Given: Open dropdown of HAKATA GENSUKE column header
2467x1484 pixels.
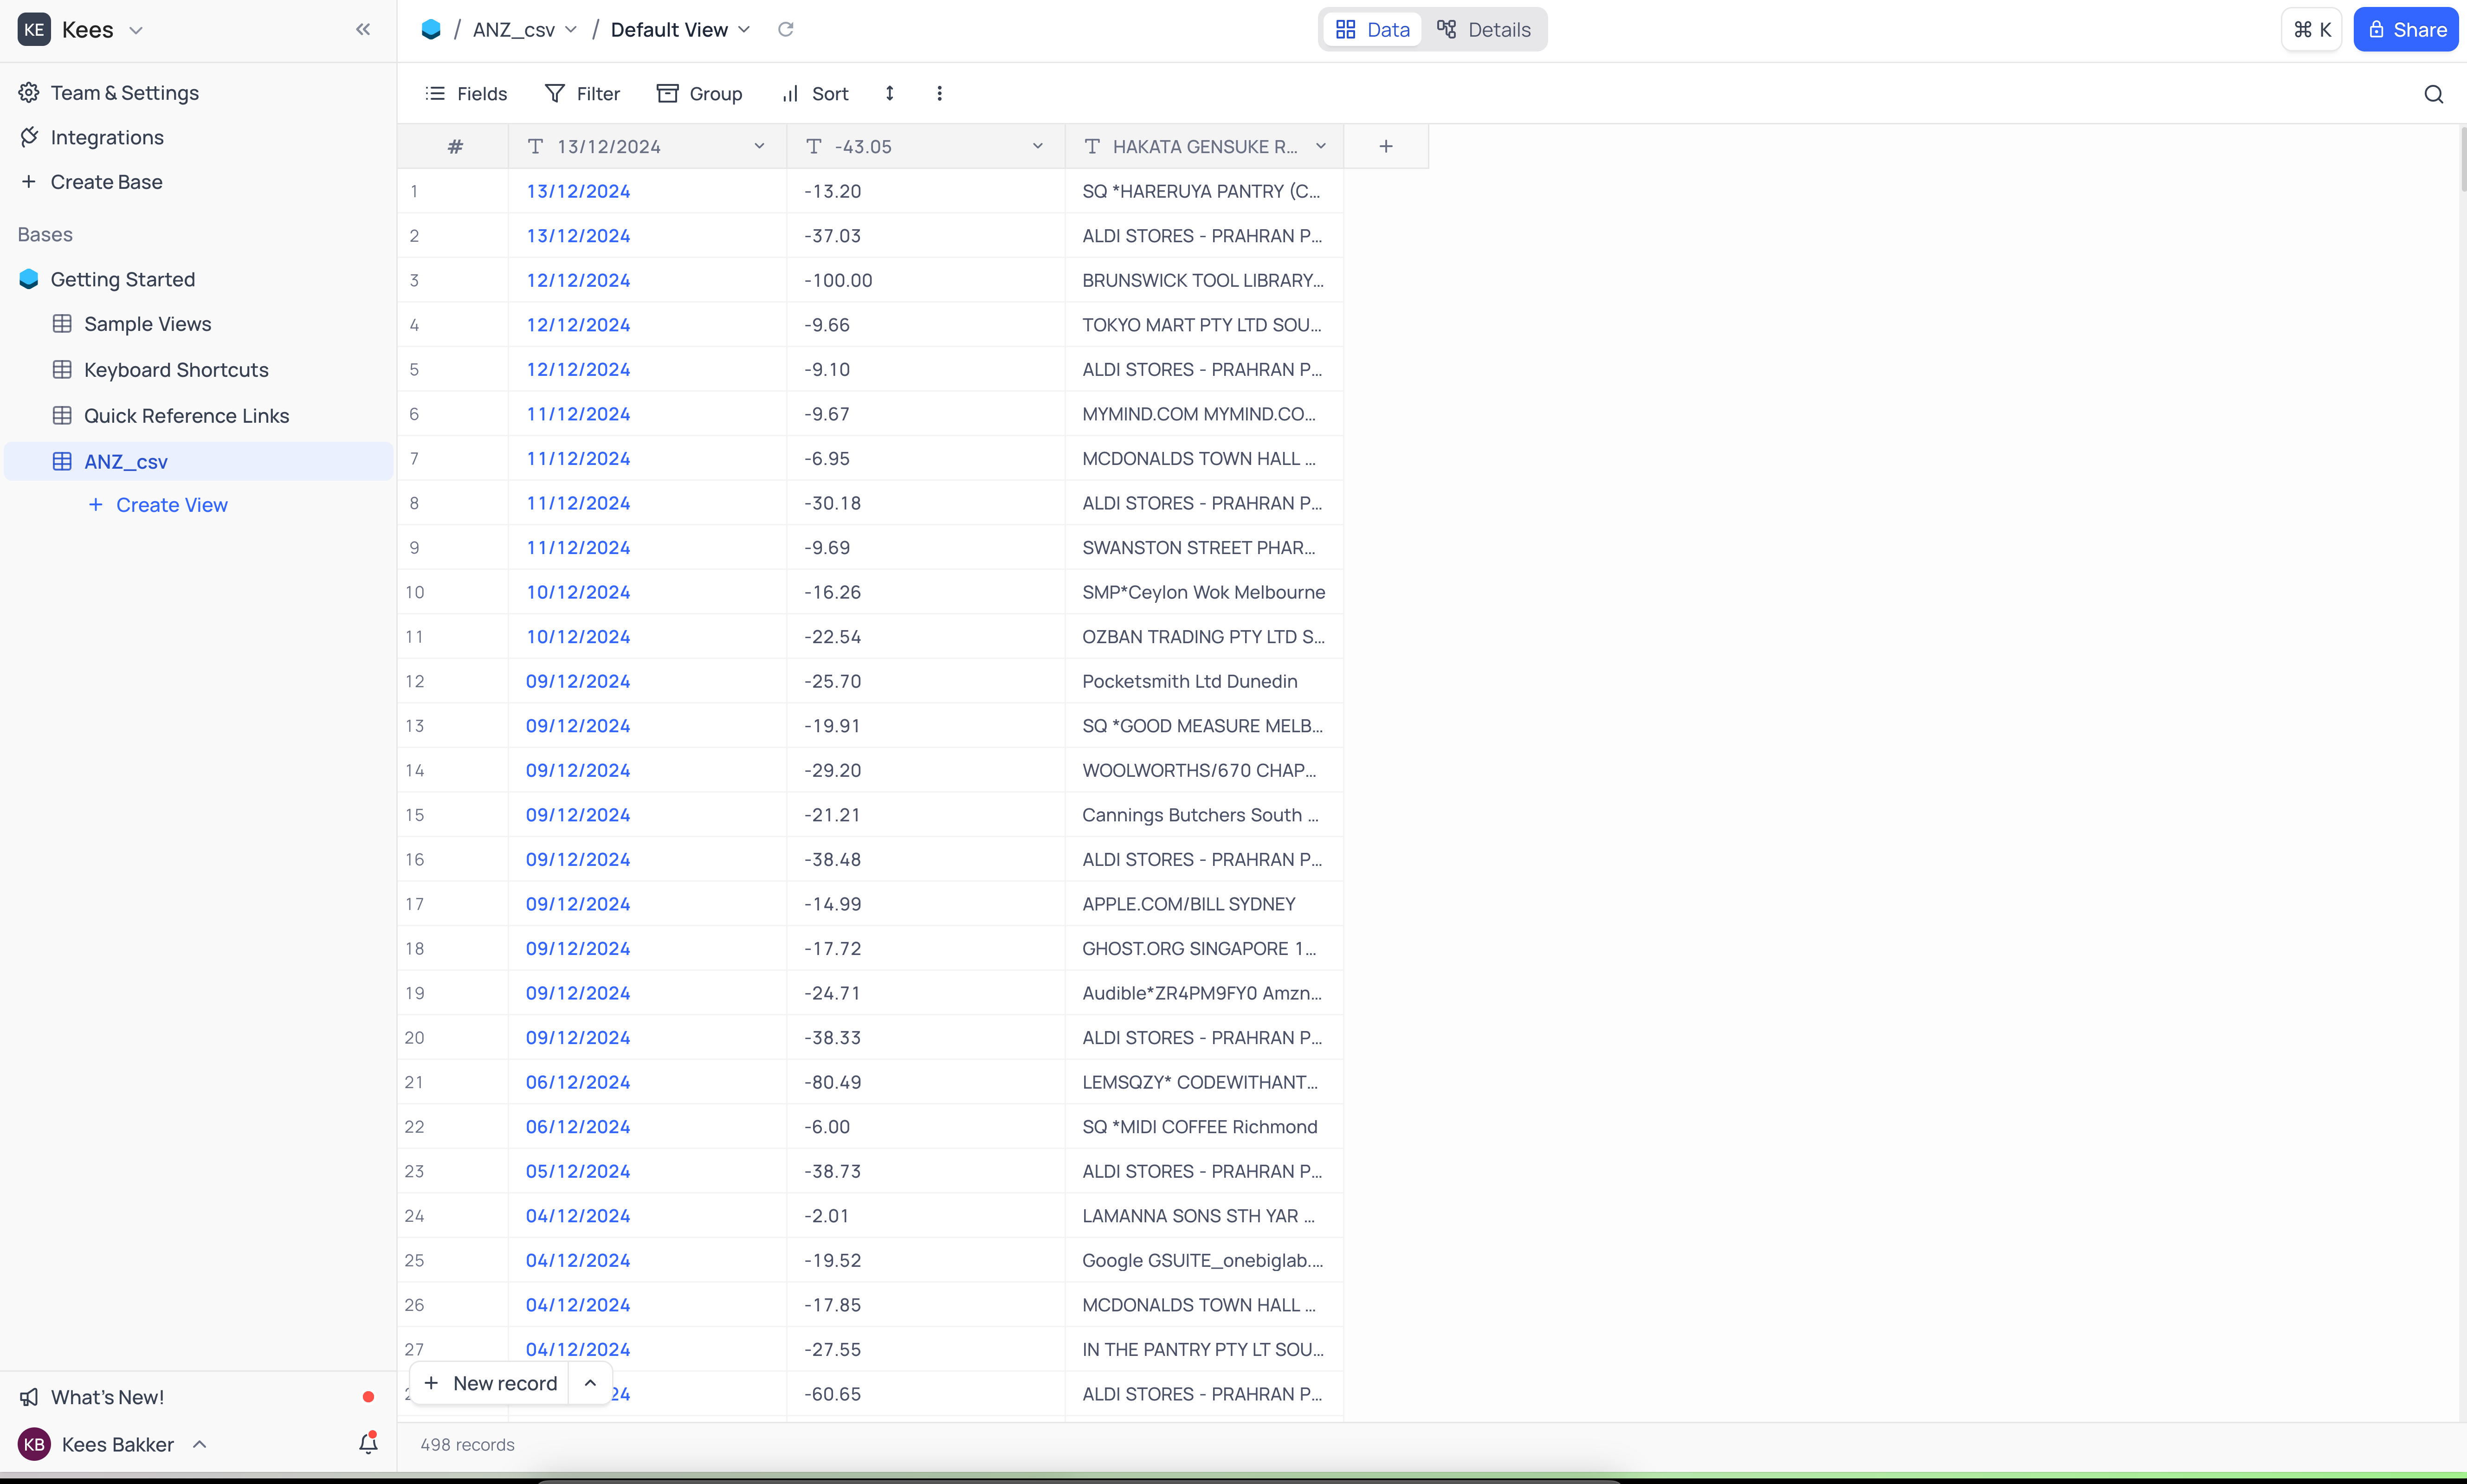Looking at the screenshot, I should (1321, 147).
